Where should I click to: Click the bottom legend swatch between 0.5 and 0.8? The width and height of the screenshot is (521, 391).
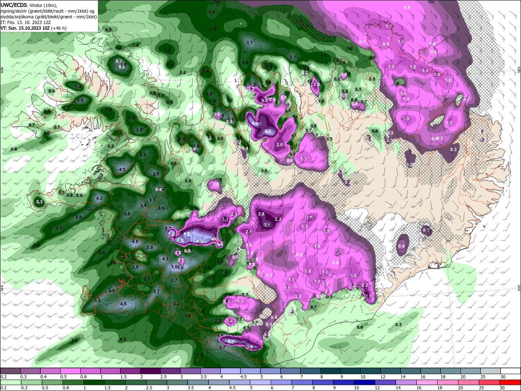coord(52,382)
